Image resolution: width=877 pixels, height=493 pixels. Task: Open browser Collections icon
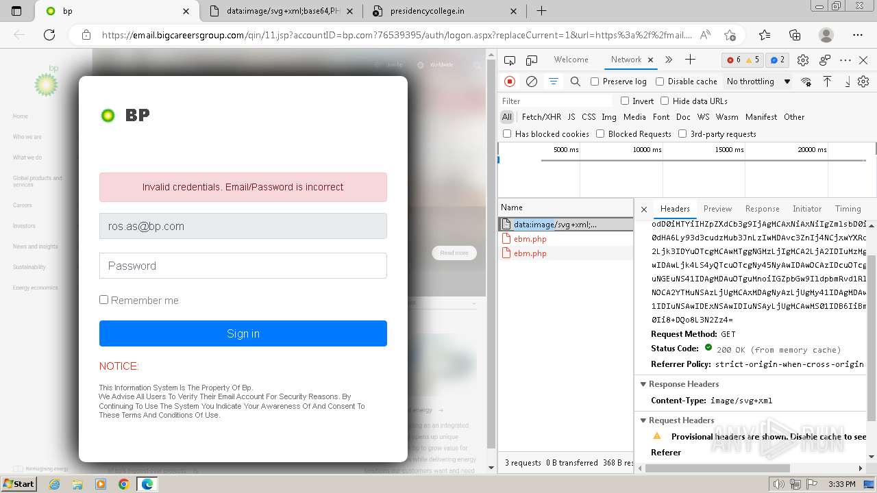[x=795, y=35]
